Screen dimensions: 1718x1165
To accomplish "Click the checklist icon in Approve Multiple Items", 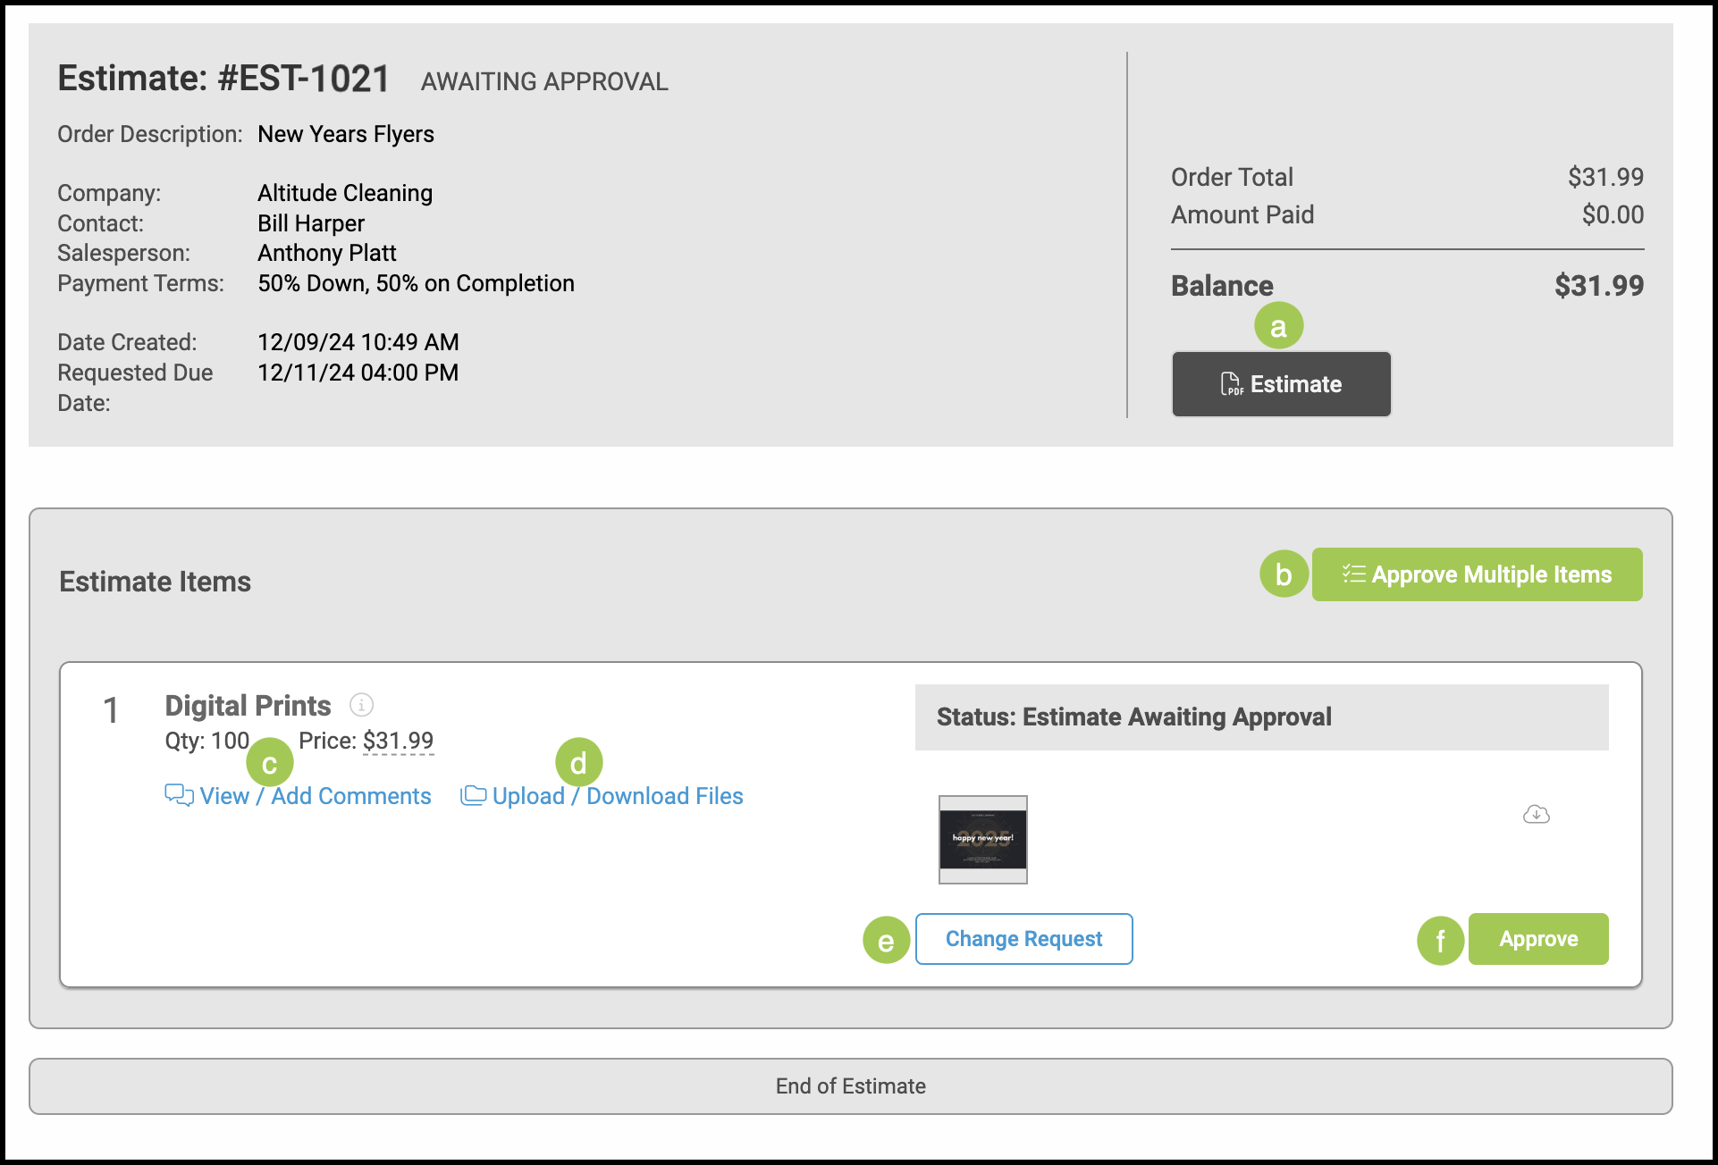I will (1353, 574).
